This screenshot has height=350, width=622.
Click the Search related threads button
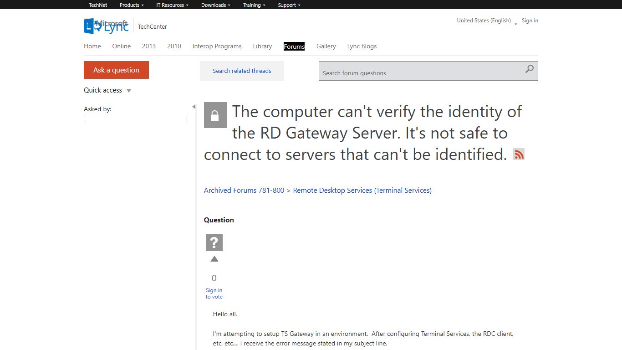point(242,71)
